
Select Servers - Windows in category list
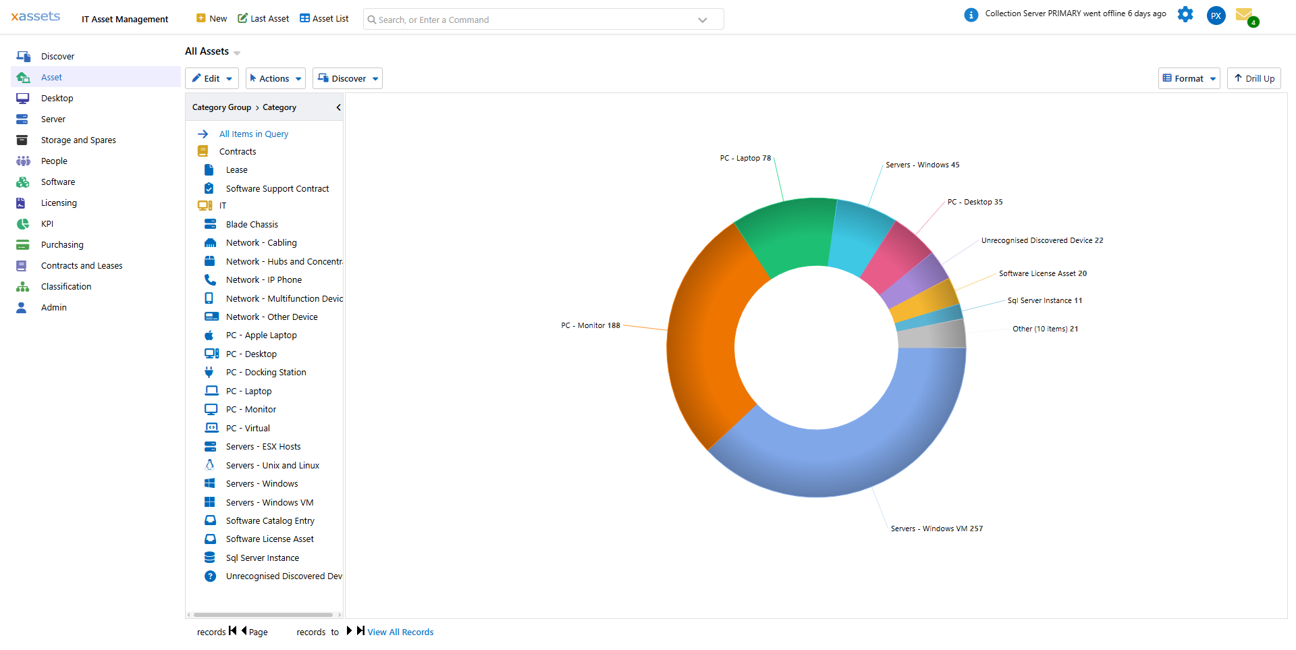click(x=261, y=483)
